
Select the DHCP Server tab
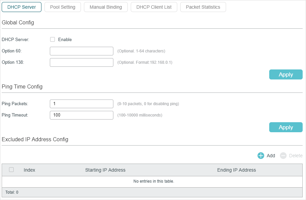pyautogui.click(x=21, y=7)
